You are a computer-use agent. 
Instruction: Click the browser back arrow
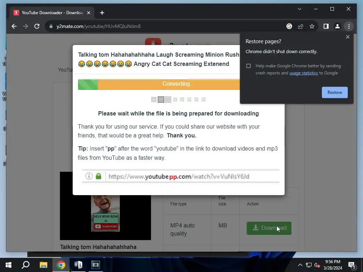click(x=14, y=26)
